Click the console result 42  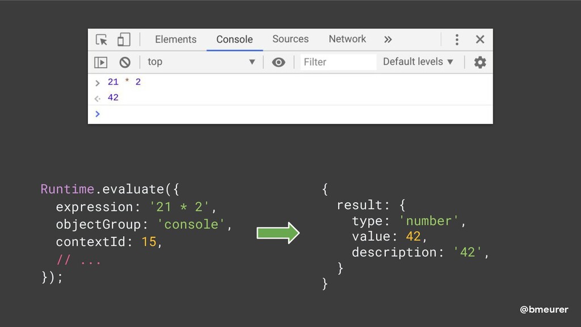pyautogui.click(x=113, y=98)
